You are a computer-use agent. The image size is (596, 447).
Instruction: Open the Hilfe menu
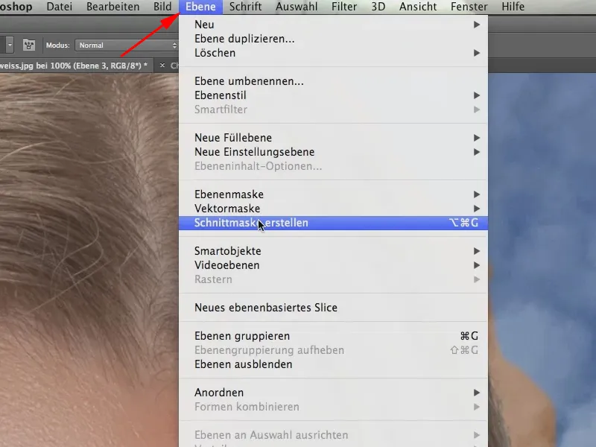(513, 7)
